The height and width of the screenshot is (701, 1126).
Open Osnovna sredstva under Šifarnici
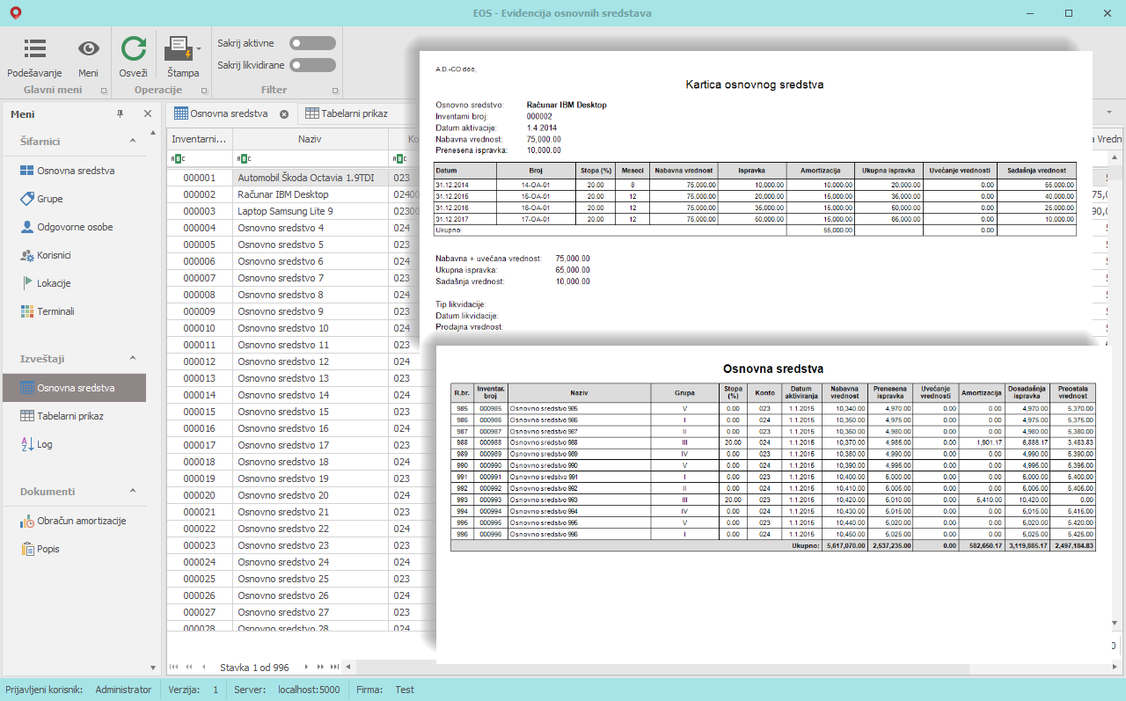click(x=75, y=171)
